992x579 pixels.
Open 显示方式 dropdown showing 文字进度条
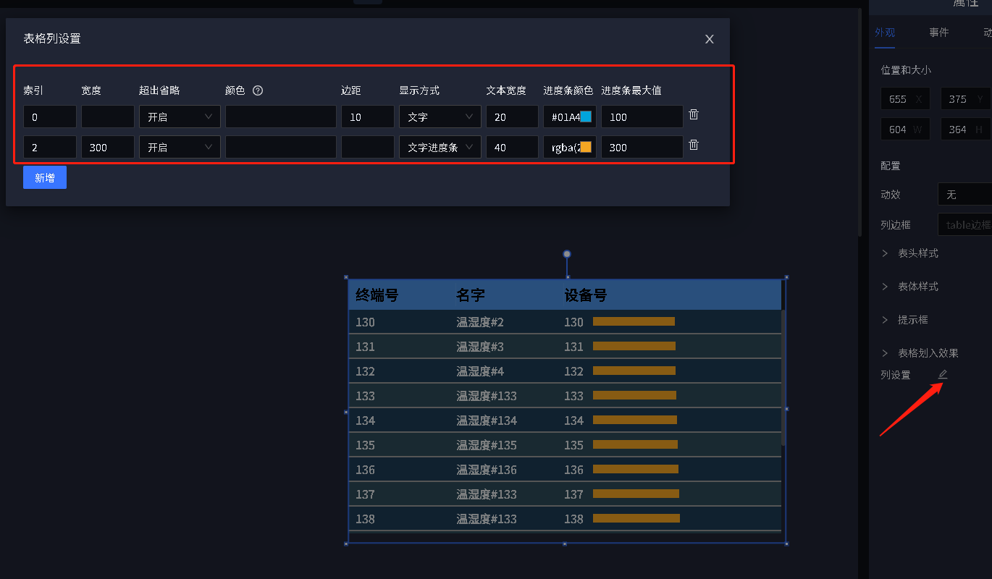(x=440, y=147)
